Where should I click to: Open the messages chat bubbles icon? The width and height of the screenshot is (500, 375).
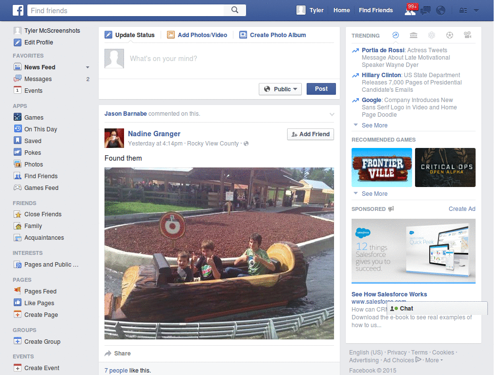425,11
